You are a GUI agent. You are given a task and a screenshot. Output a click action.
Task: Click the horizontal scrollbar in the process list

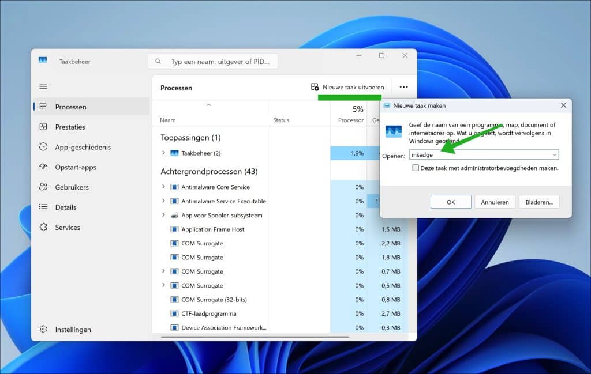click(x=255, y=337)
